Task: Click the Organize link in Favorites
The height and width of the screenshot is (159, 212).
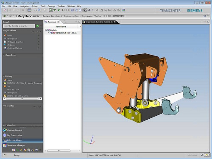Action: [37, 107]
